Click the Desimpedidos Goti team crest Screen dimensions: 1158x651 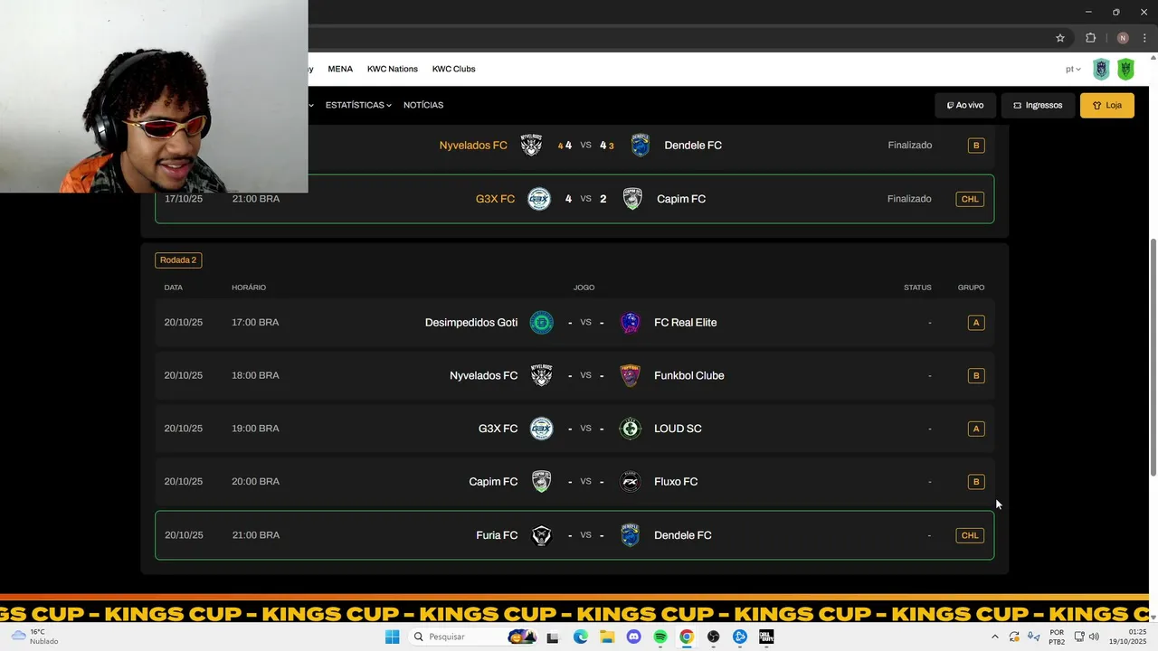pos(541,323)
